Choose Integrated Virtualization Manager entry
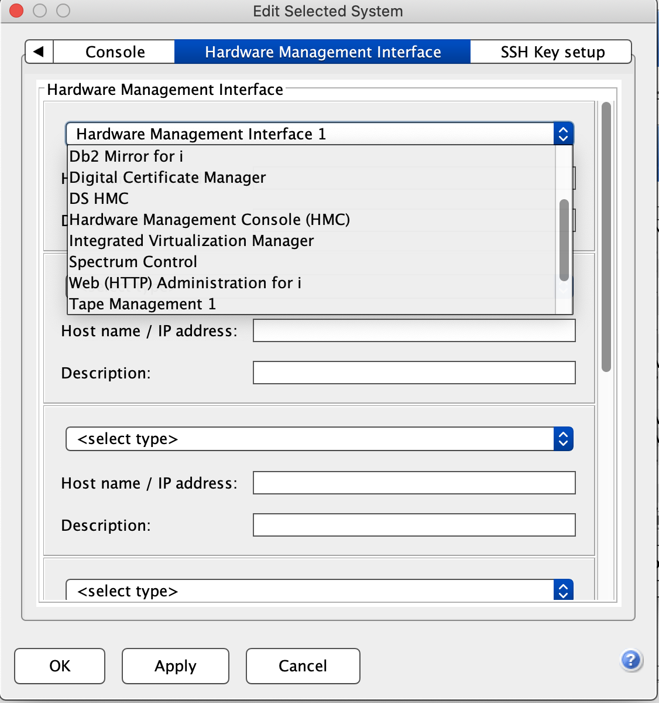 pyautogui.click(x=191, y=241)
